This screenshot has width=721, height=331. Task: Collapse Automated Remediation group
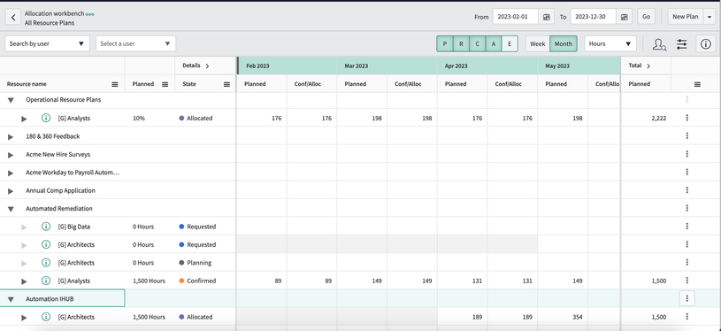point(11,209)
